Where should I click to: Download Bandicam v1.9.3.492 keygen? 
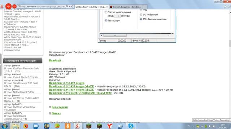tap(67, 83)
